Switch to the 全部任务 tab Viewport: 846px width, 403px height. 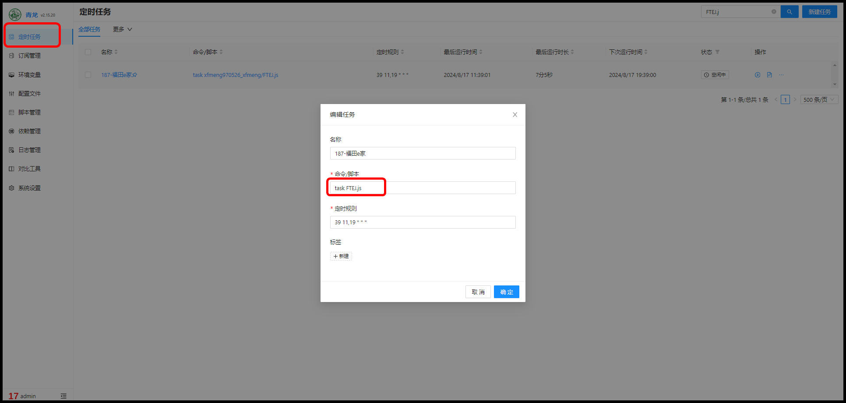click(x=89, y=29)
